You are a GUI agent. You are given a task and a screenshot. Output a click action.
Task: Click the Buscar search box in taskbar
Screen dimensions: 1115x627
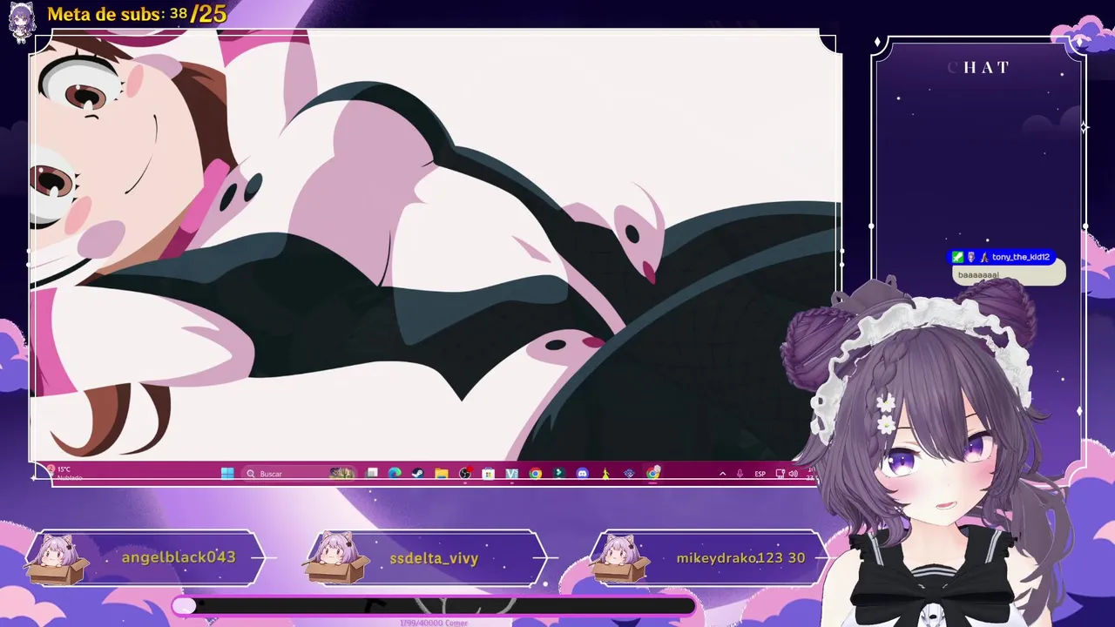[x=298, y=474]
